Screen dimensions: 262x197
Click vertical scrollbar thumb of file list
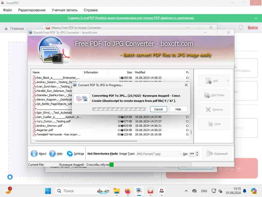(x=191, y=132)
